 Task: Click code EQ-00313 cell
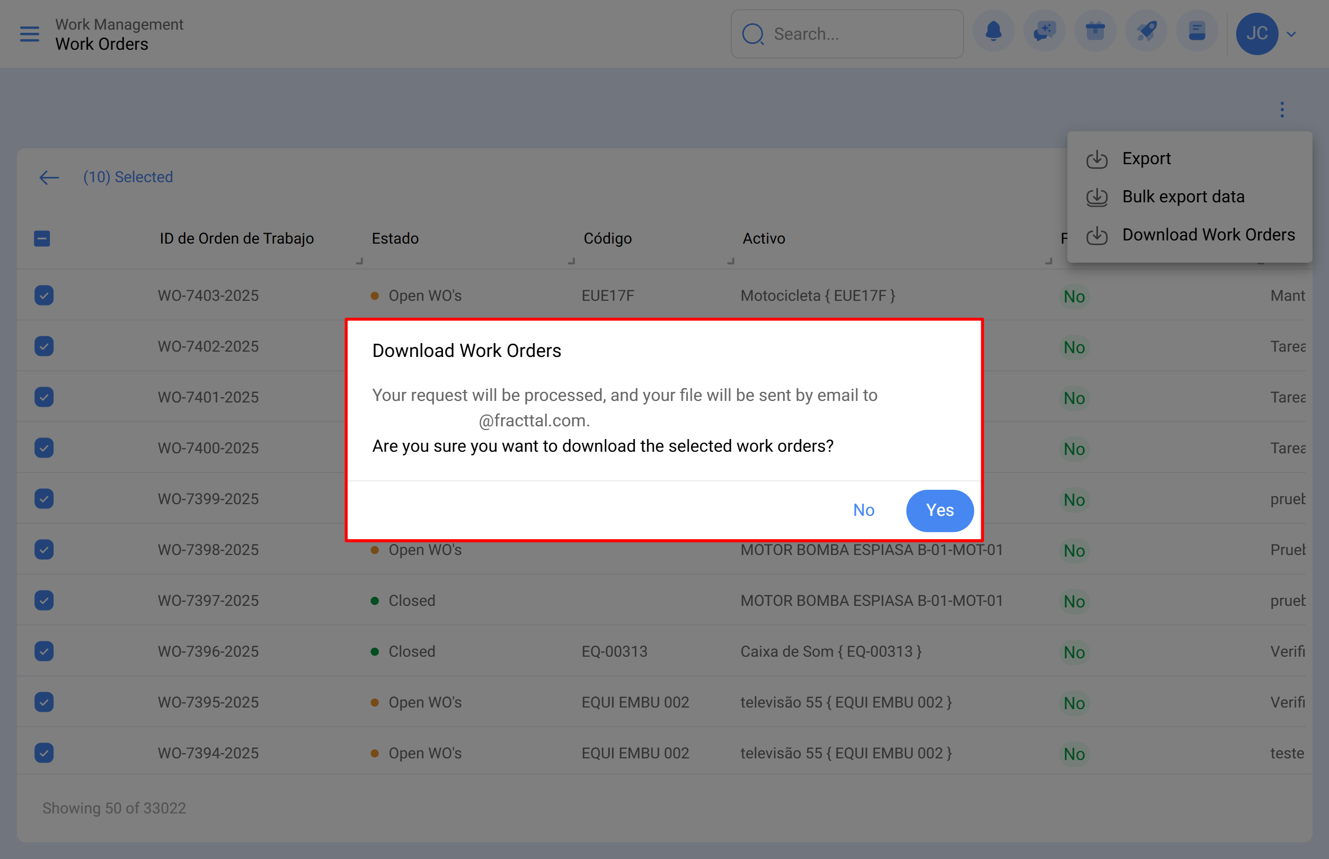tap(615, 651)
